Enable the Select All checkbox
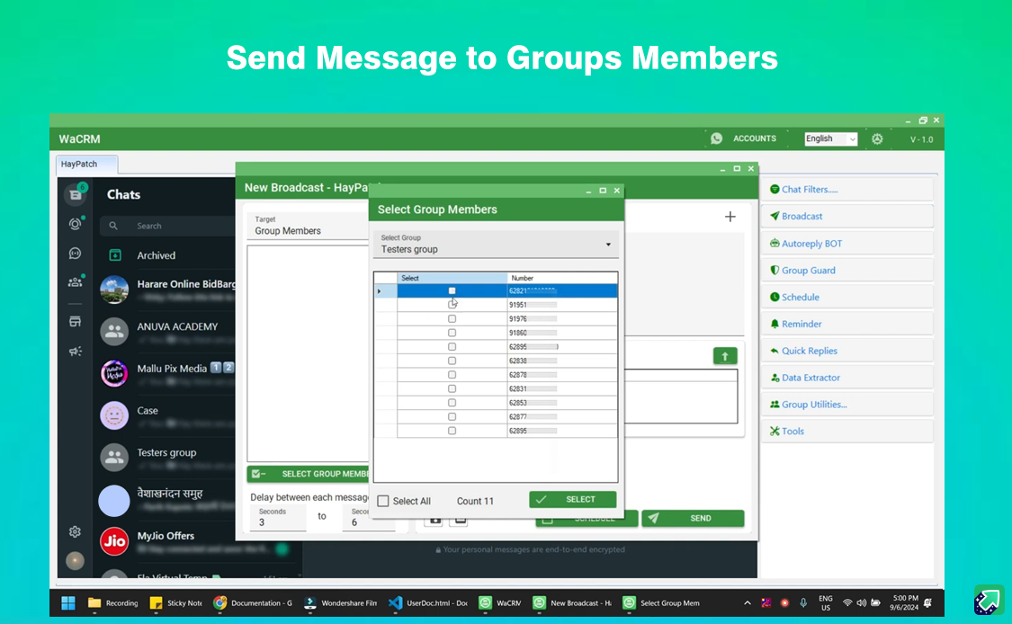The width and height of the screenshot is (1012, 624). point(384,501)
